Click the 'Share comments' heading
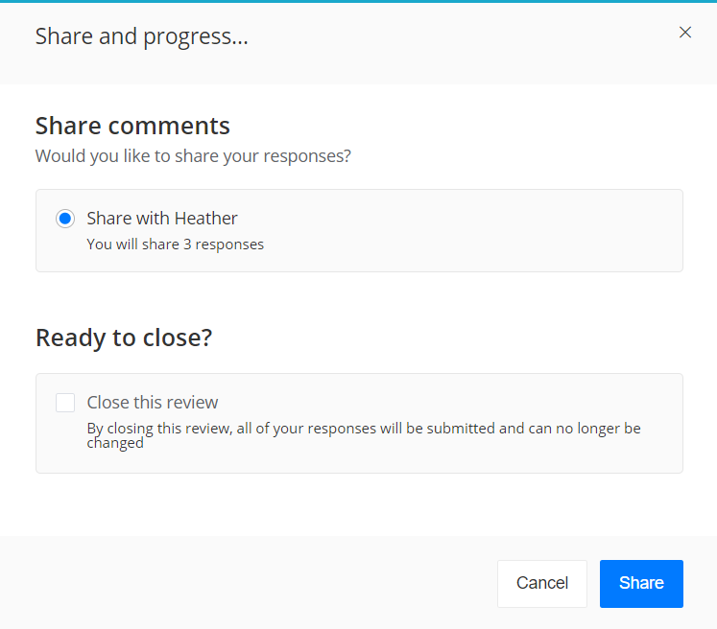This screenshot has height=629, width=717. tap(132, 126)
